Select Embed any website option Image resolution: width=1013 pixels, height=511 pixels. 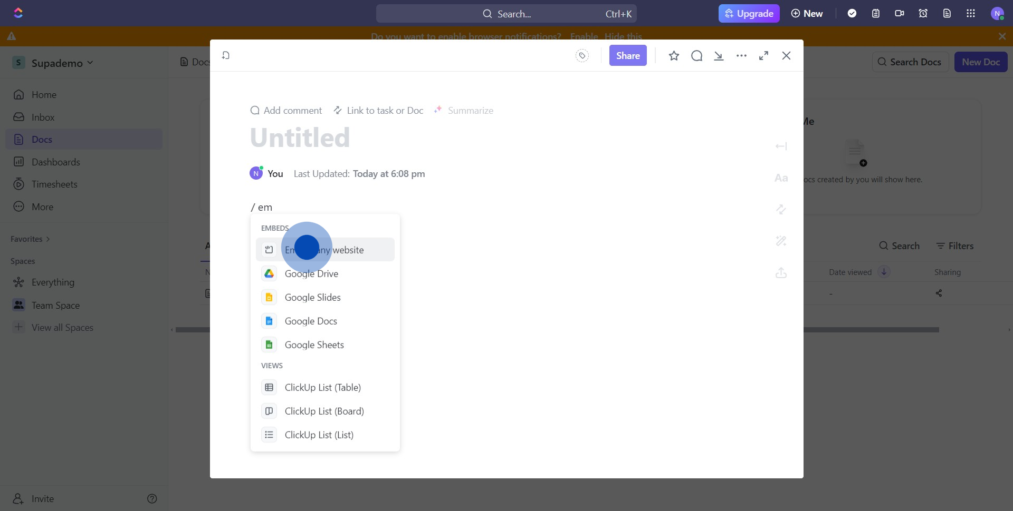325,250
